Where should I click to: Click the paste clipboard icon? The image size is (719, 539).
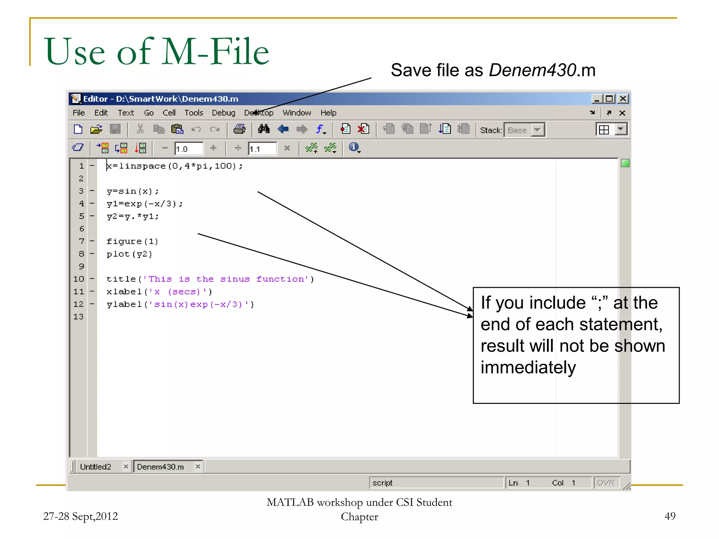(x=177, y=129)
